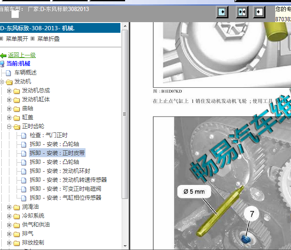
Task: Click the 曲轴 folder icon
Action: [17, 109]
